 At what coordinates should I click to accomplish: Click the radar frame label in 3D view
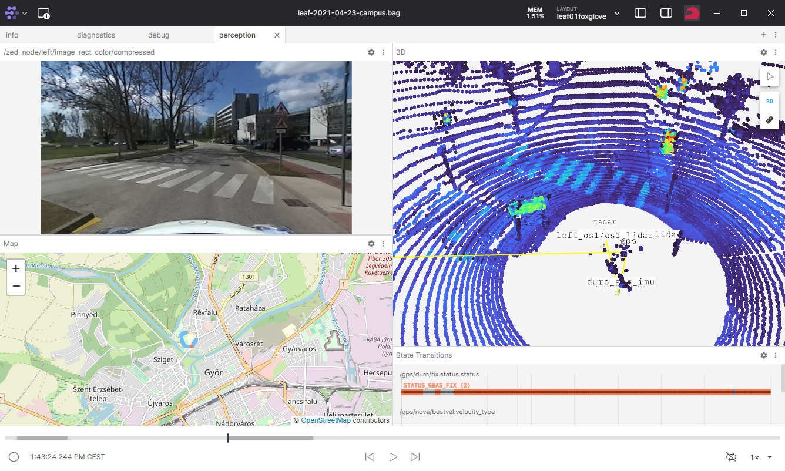(605, 222)
